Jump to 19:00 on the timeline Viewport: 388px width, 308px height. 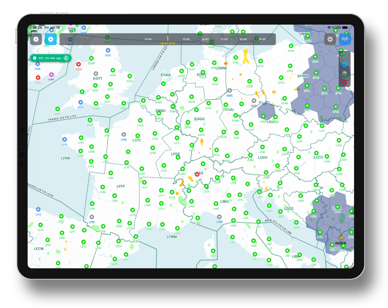pos(262,39)
